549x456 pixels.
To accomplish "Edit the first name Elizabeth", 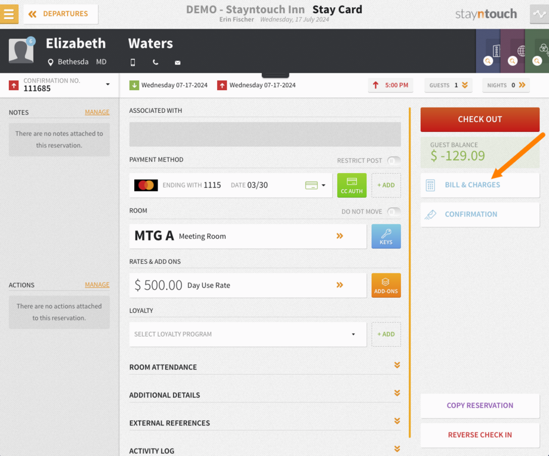I will (x=76, y=44).
